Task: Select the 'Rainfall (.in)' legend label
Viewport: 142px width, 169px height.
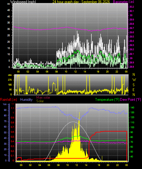Action: click(9, 100)
